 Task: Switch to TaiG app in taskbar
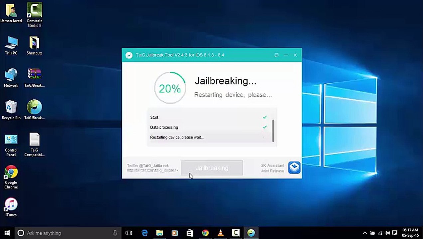coord(251,233)
